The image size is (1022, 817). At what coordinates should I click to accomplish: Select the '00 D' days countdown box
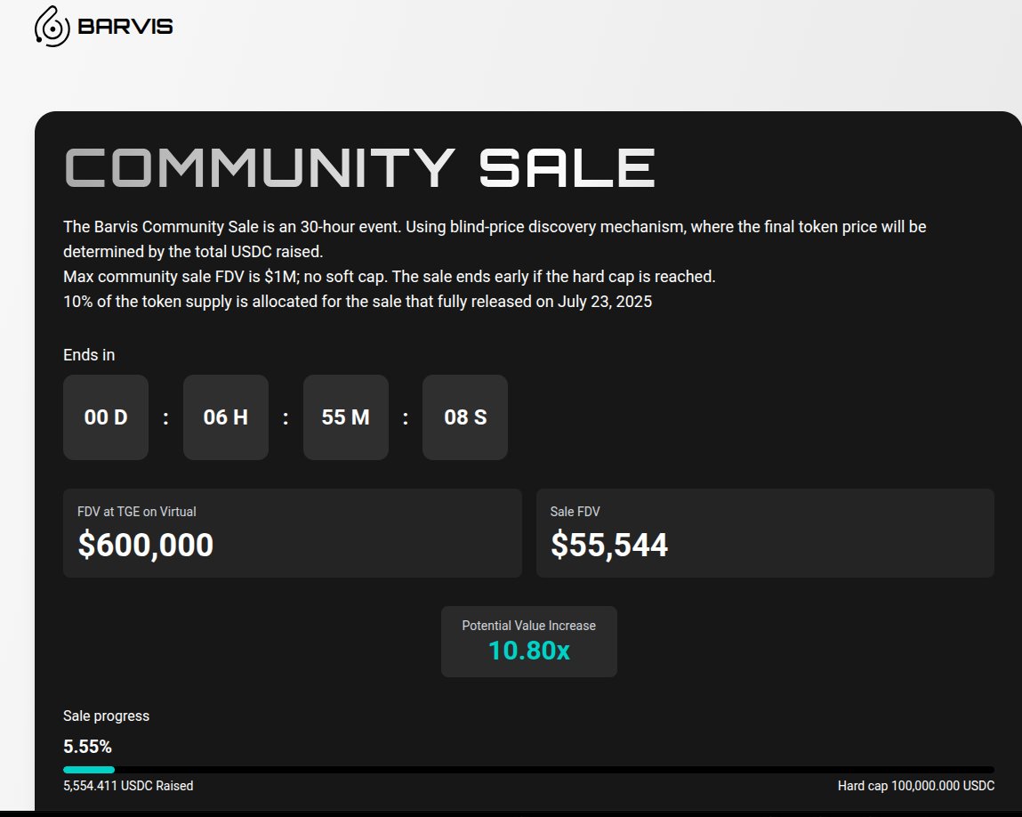coord(106,417)
